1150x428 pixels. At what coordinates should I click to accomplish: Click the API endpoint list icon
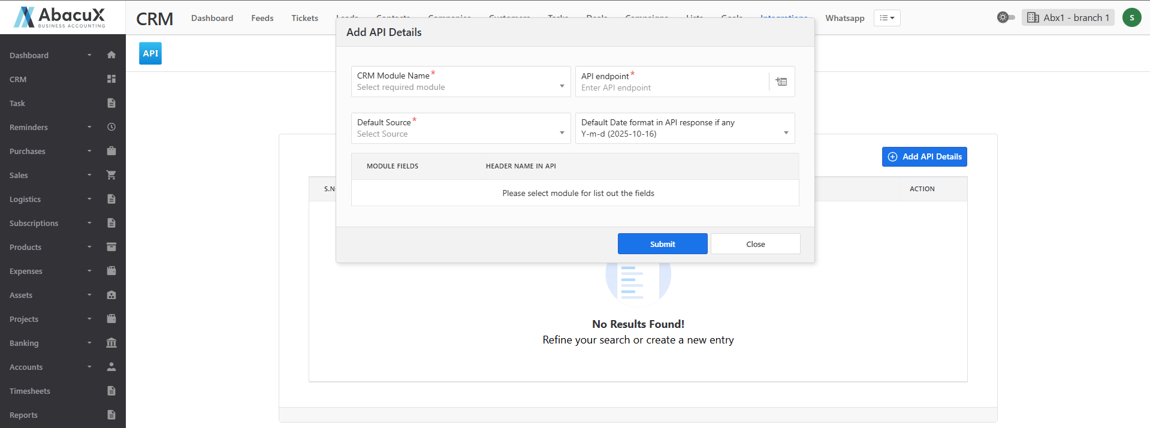click(x=781, y=82)
